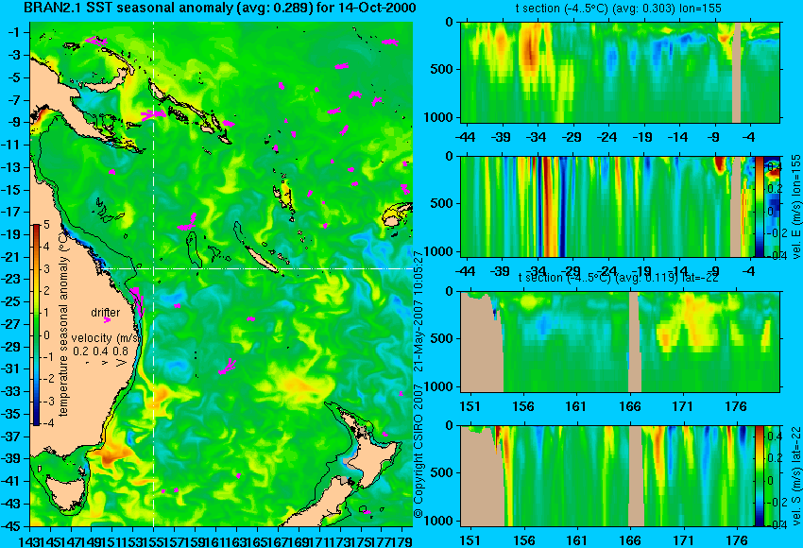Click the "151" label under the lat=-22 temperature section
This screenshot has height=548, width=803.
pos(470,406)
